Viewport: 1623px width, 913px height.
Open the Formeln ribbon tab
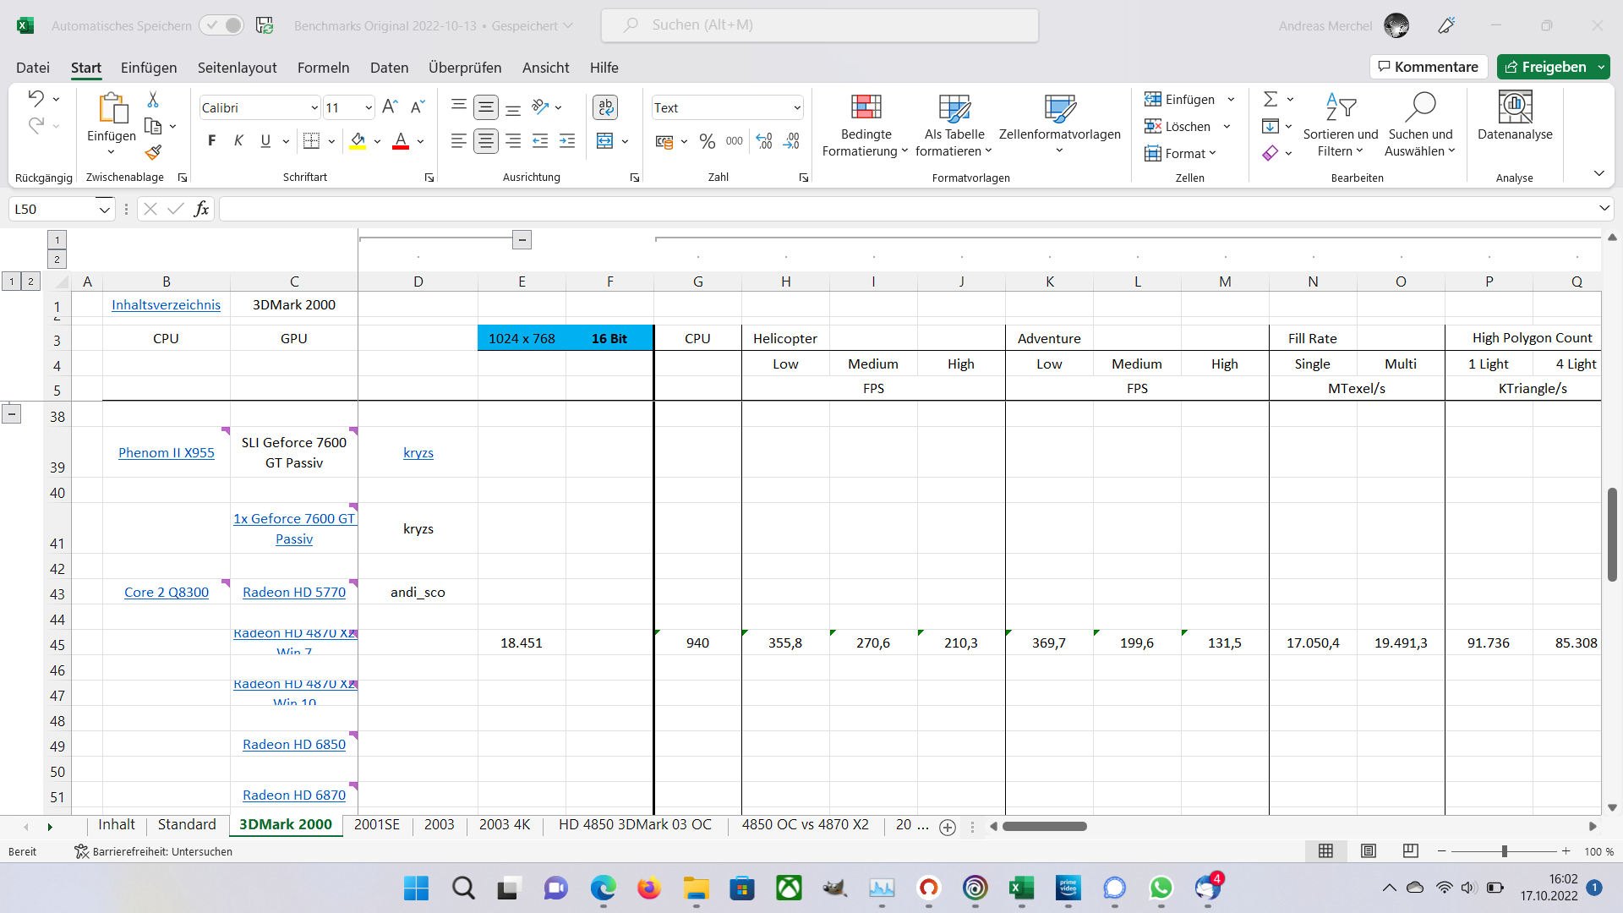323,68
